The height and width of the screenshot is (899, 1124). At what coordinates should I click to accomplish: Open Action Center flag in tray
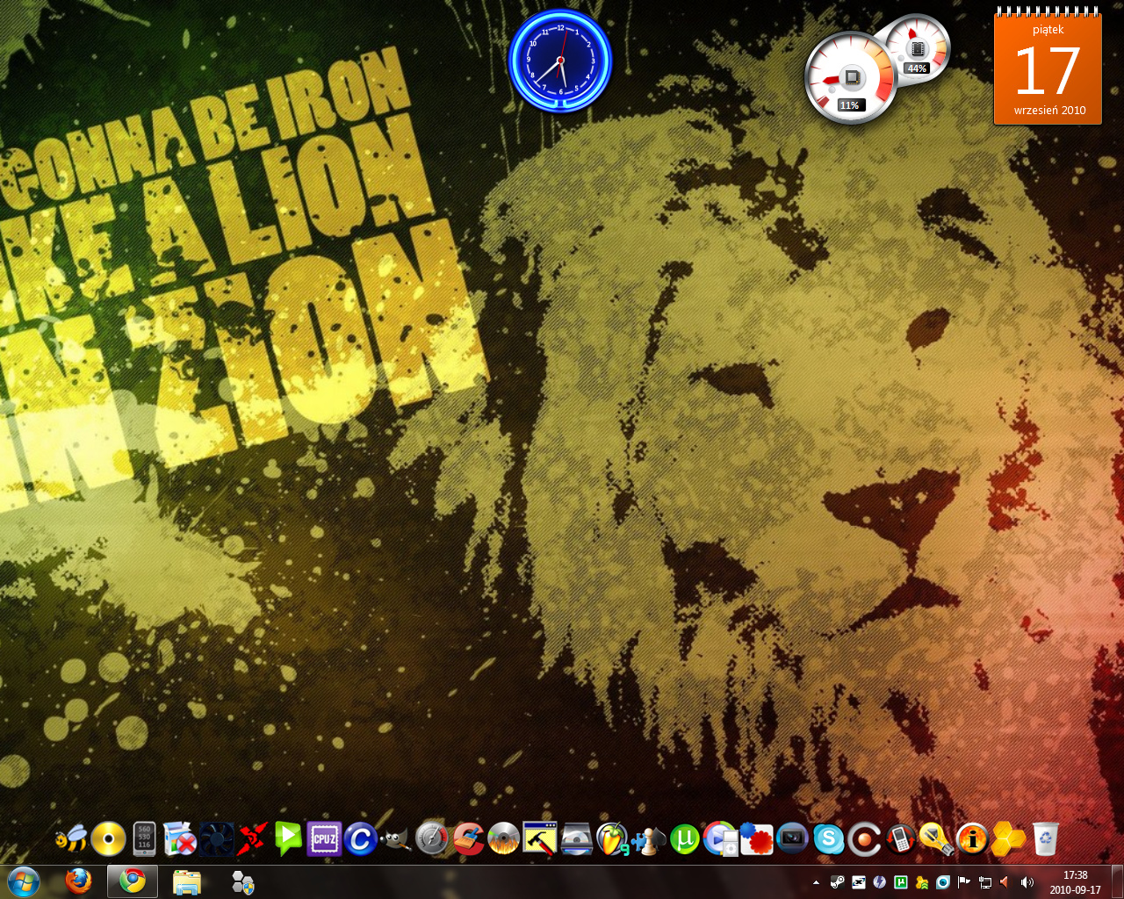[x=964, y=882]
